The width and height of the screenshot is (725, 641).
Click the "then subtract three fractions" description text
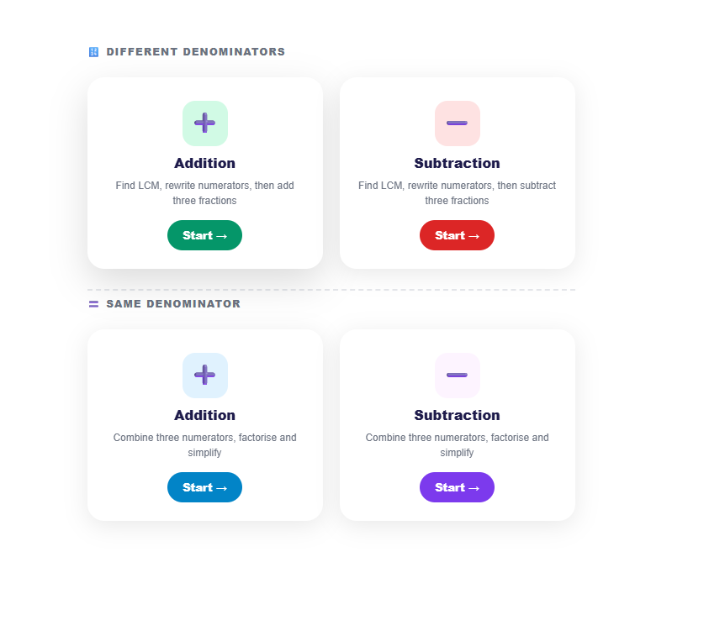[x=457, y=193]
